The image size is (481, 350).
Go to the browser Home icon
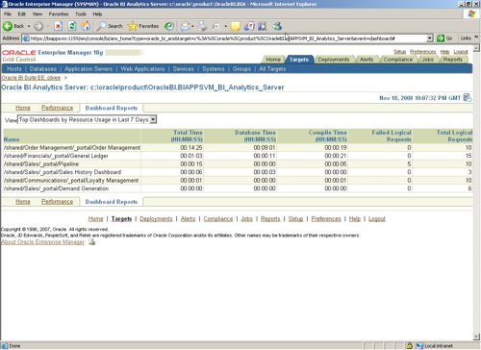86,26
